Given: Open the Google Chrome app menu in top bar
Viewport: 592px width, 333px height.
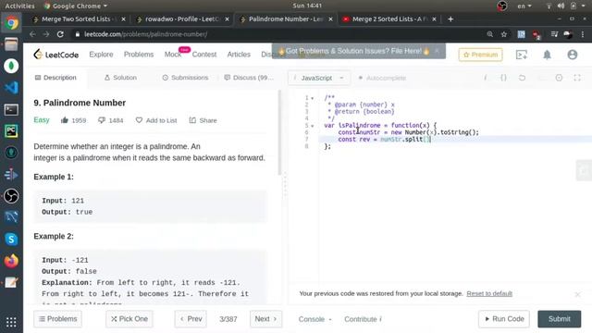Looking at the screenshot, I should click(76, 6).
